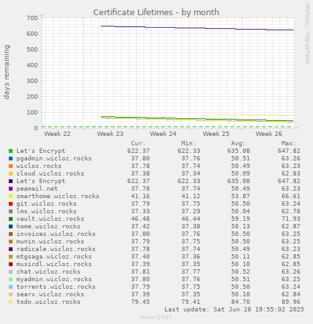Click the green Let's Encrypt legend swatch
313x324 pixels.
point(11,151)
